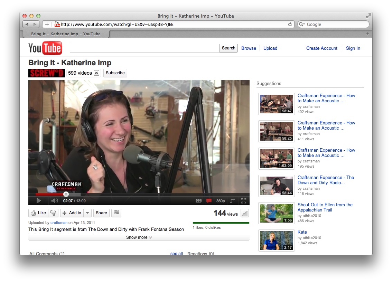Image resolution: width=392 pixels, height=282 pixels.
Task: Open Craftsman Experience title with 402 views
Action: tap(326, 98)
